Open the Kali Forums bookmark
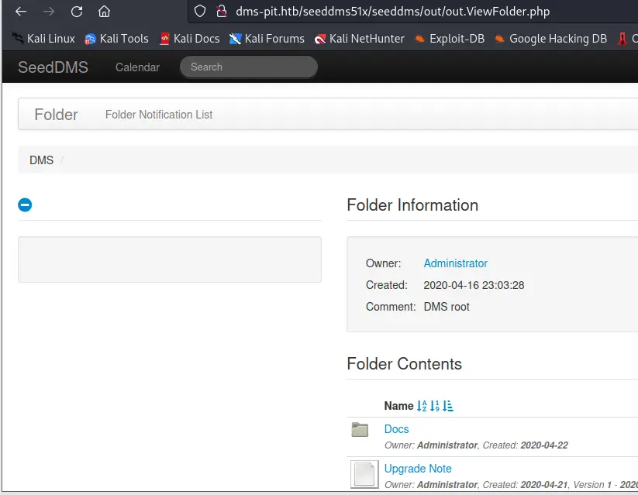 pos(267,39)
